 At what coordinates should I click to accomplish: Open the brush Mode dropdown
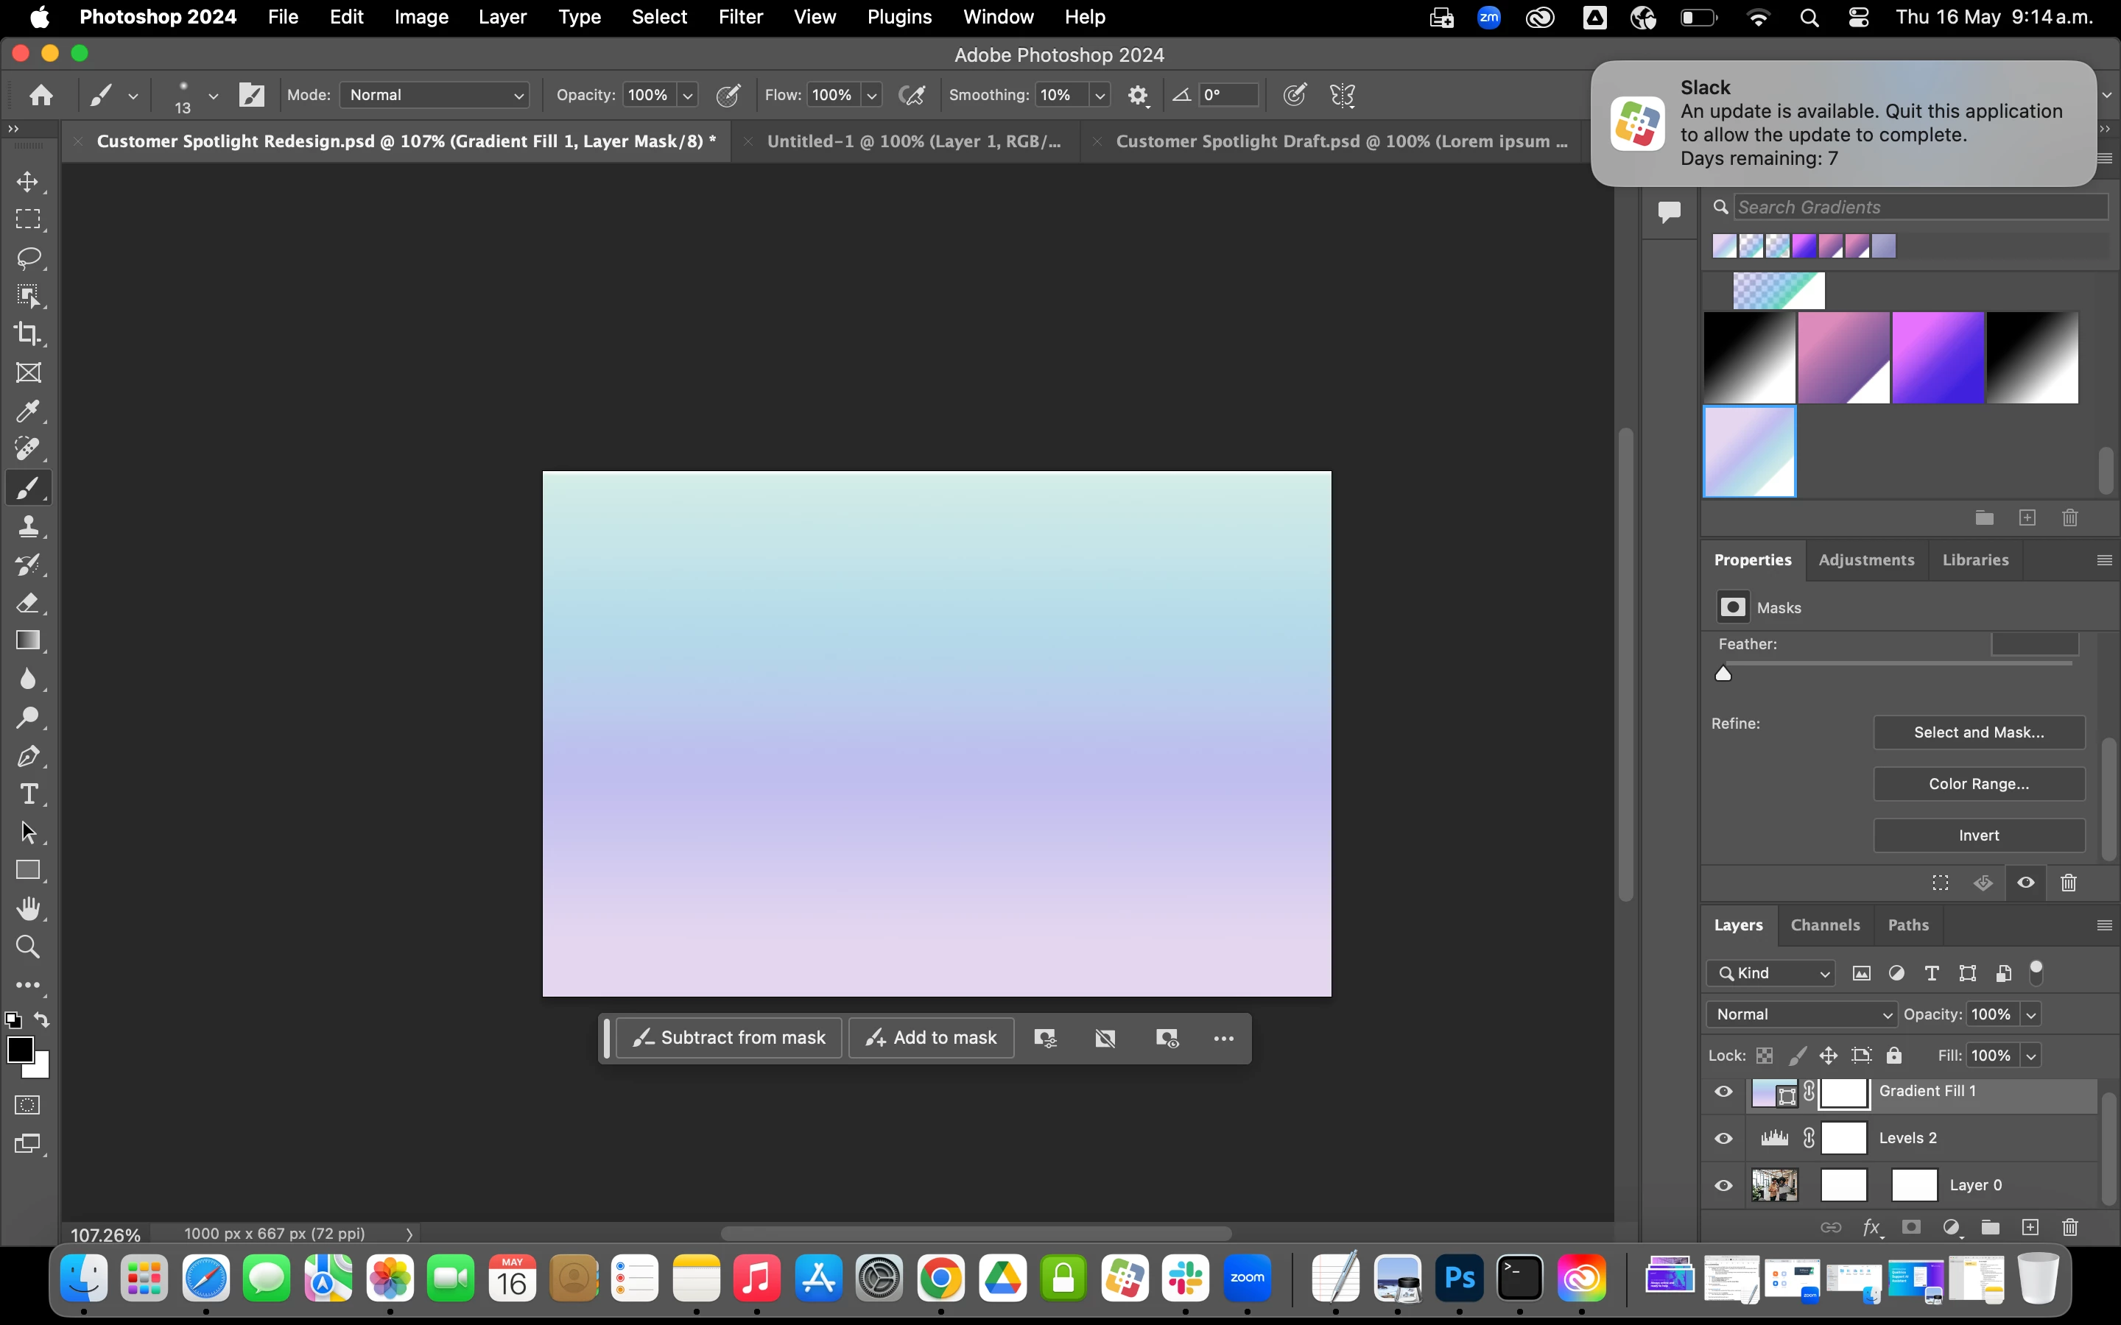click(435, 95)
